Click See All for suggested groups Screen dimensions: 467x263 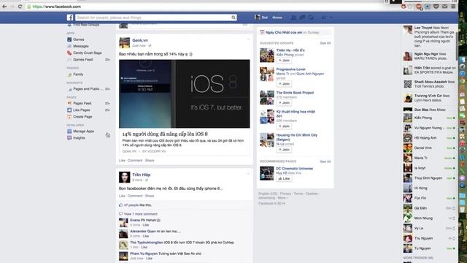click(325, 43)
